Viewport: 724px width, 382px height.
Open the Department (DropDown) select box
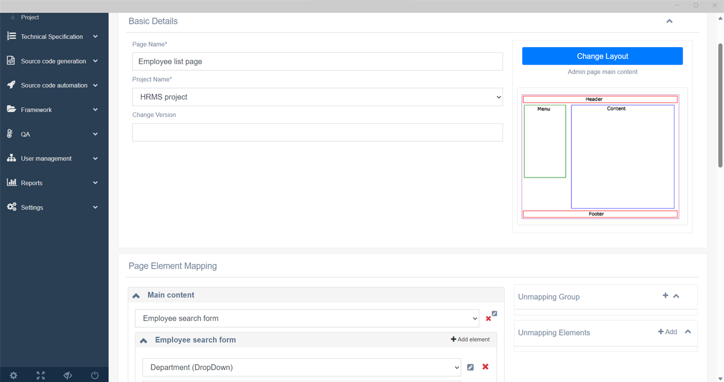coord(302,368)
